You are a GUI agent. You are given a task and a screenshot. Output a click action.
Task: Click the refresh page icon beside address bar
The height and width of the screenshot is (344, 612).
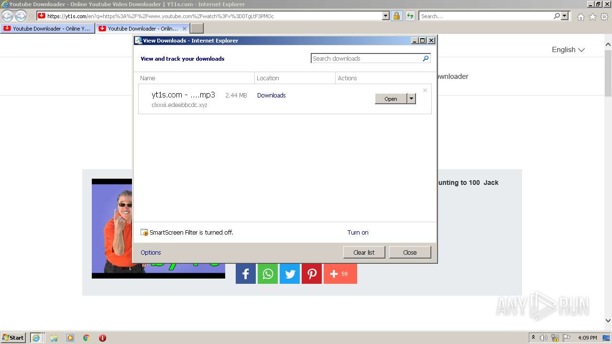[410, 16]
